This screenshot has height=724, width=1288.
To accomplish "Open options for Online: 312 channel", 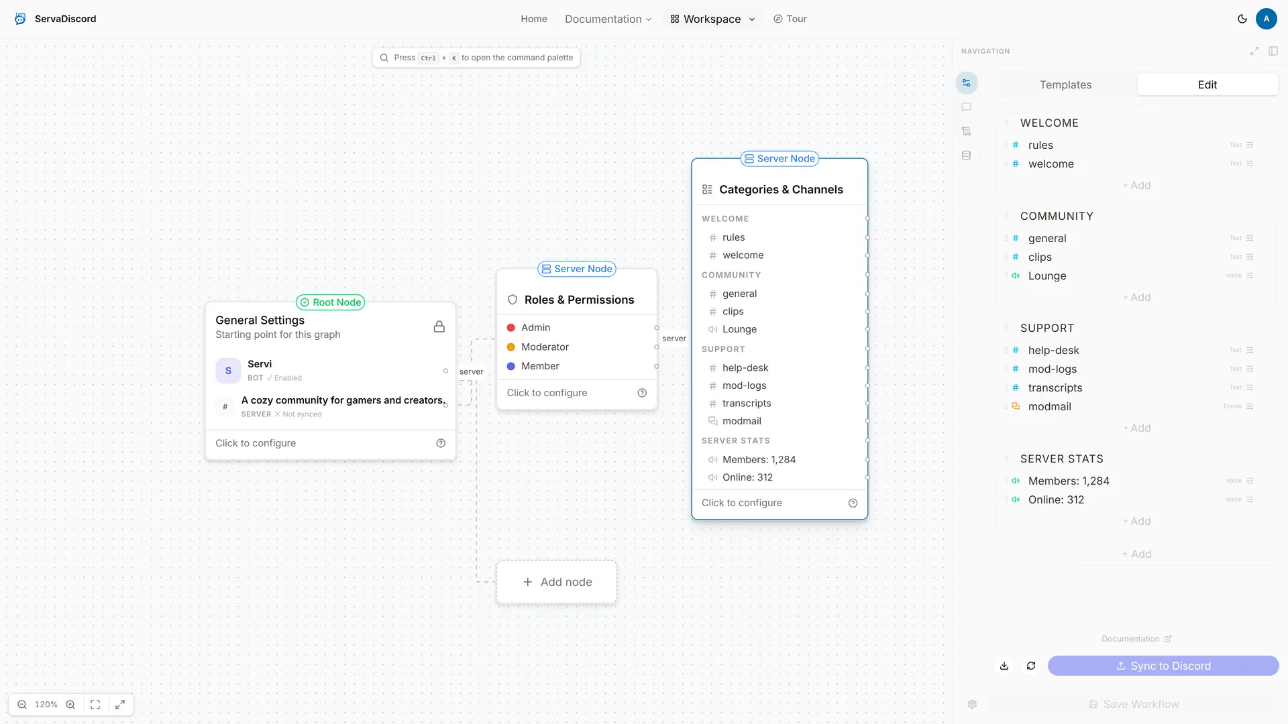I will (1250, 499).
